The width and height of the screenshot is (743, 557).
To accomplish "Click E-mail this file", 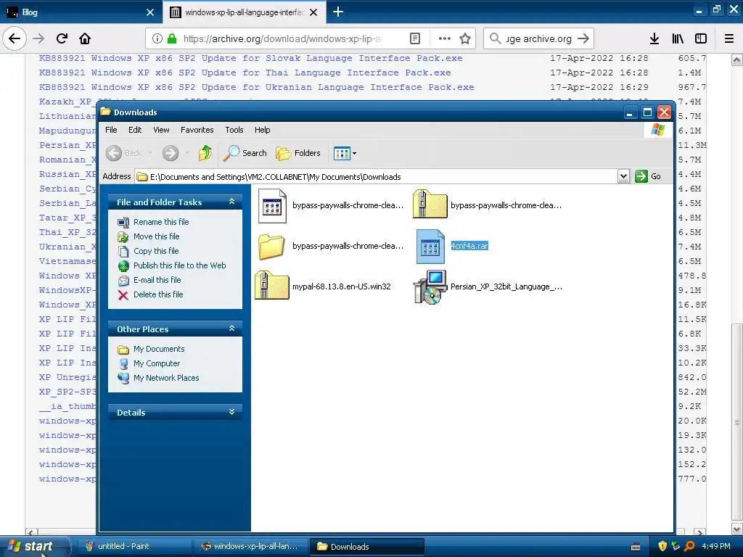I will [x=157, y=280].
